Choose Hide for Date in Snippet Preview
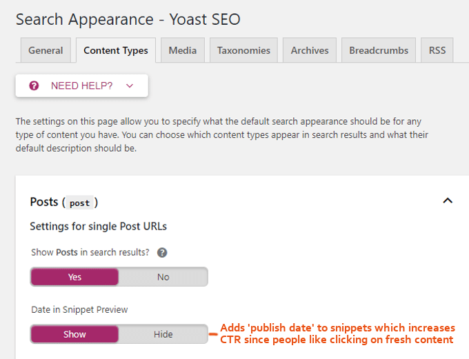The height and width of the screenshot is (359, 469). [163, 334]
